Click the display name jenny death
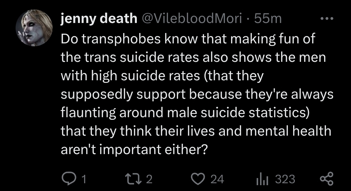The height and width of the screenshot is (191, 351). click(99, 18)
